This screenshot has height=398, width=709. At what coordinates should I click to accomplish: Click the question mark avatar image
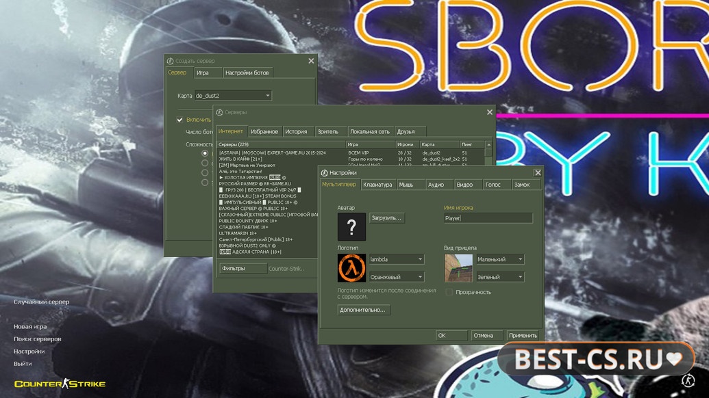pyautogui.click(x=351, y=226)
